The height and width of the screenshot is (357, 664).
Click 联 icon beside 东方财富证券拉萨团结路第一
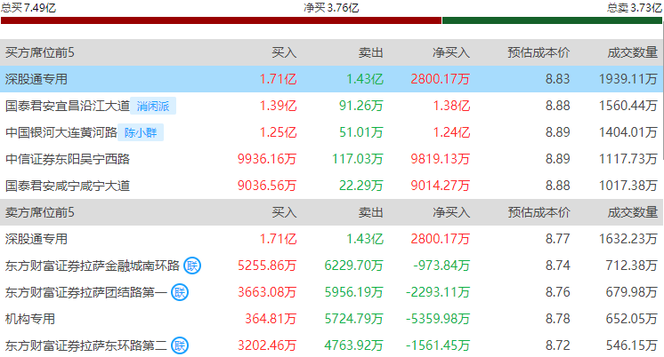[180, 292]
